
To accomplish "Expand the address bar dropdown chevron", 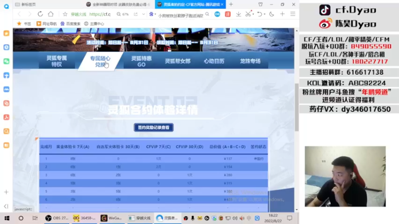I will click(x=144, y=14).
